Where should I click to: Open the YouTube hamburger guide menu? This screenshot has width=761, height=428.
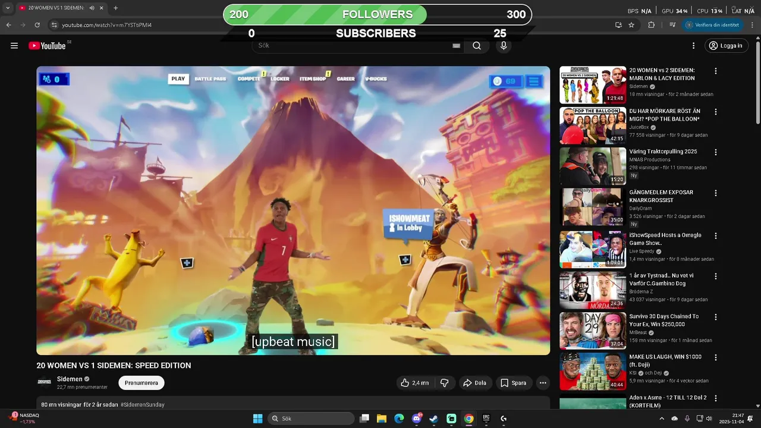[x=14, y=46]
